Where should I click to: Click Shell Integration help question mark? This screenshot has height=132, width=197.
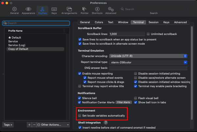[x=106, y=123]
